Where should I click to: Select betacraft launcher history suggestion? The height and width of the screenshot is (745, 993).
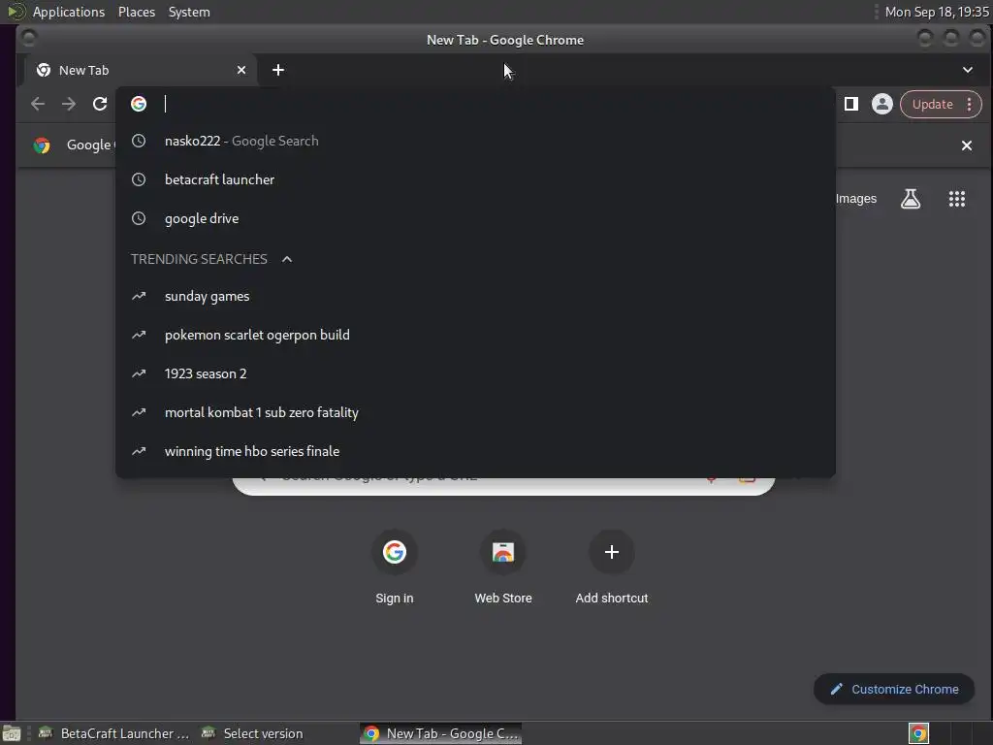coord(475,179)
